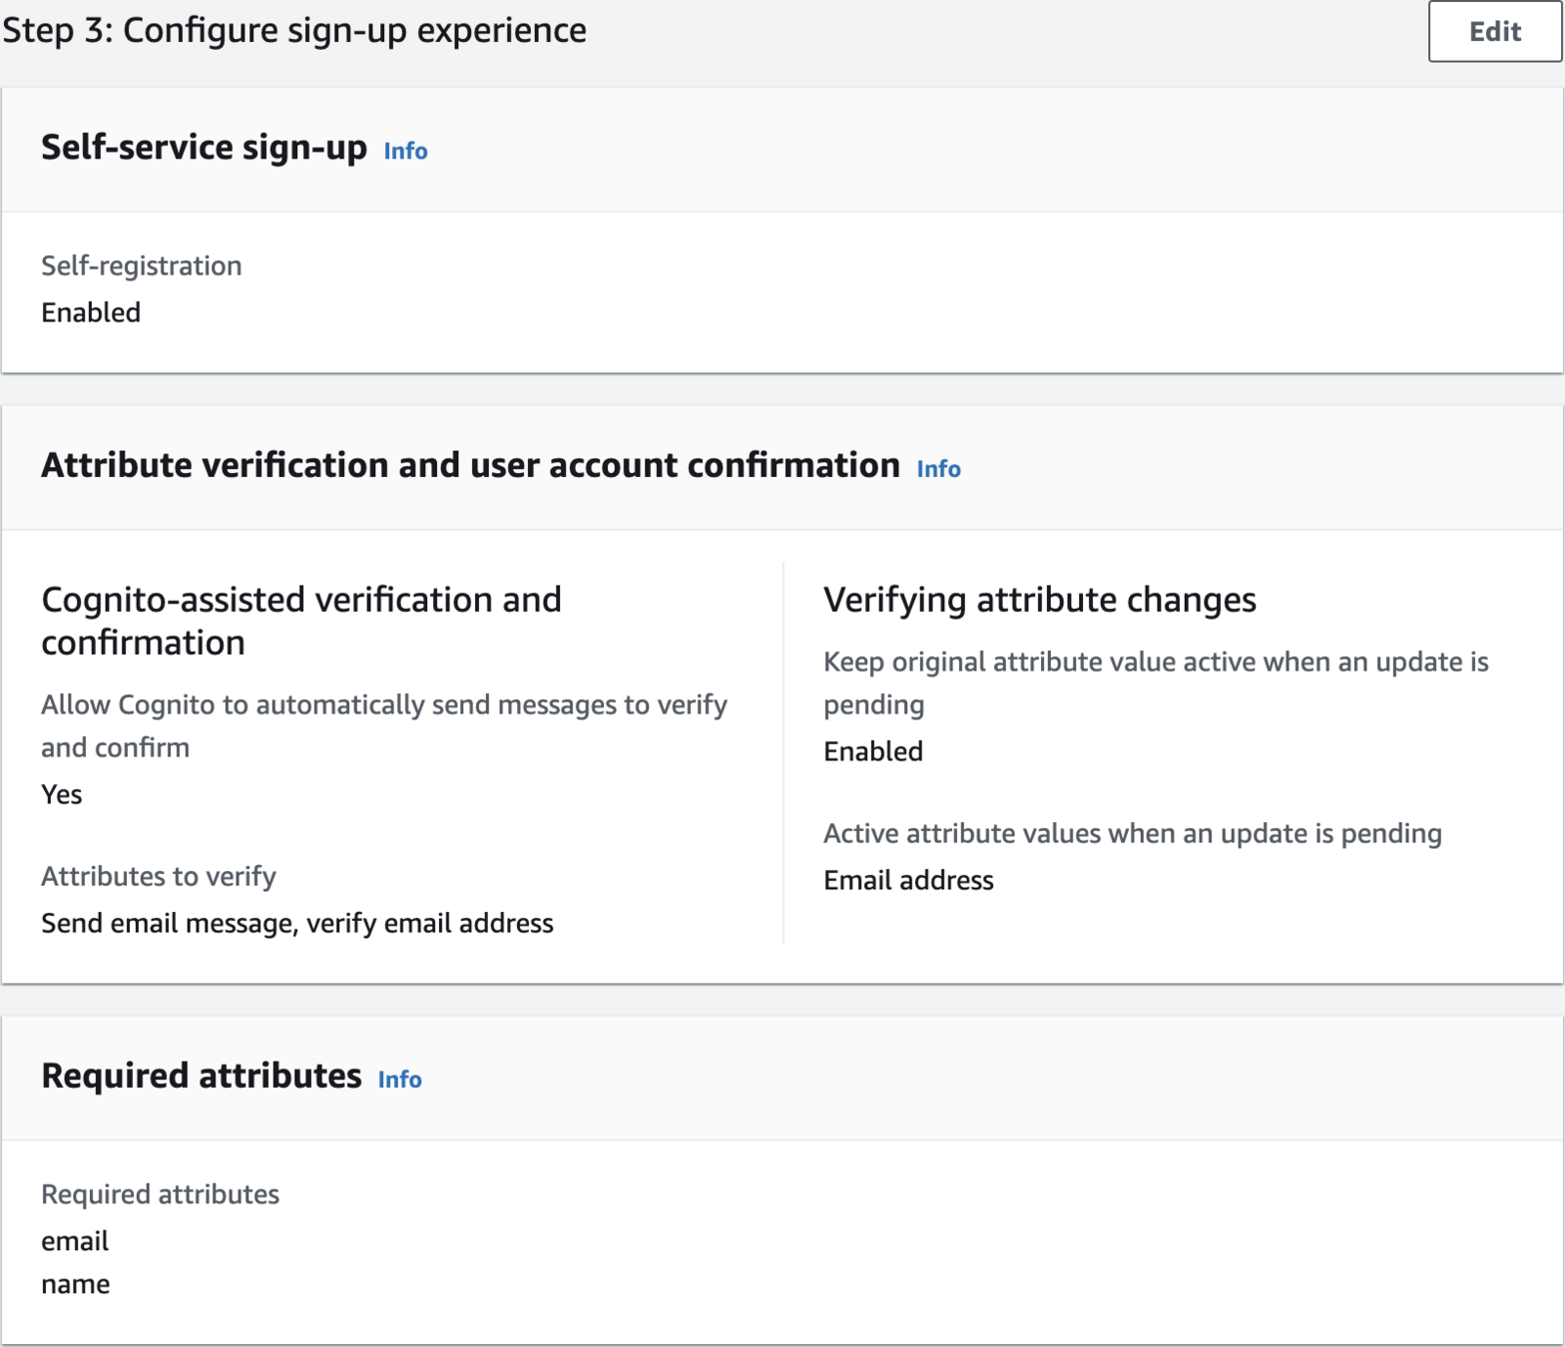Click the Self-registration label
The height and width of the screenshot is (1347, 1565).
tap(141, 265)
